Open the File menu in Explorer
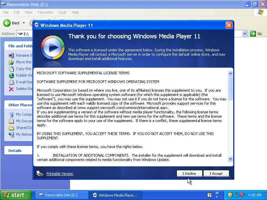 [x=6, y=12]
